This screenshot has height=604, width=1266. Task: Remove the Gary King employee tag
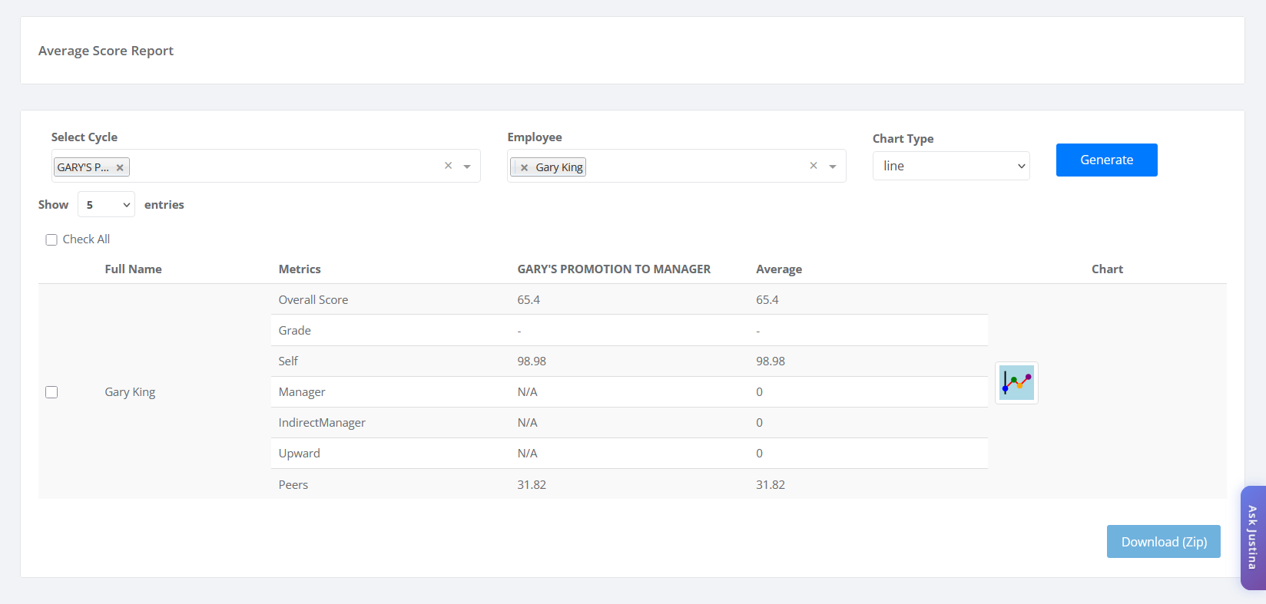tap(524, 167)
